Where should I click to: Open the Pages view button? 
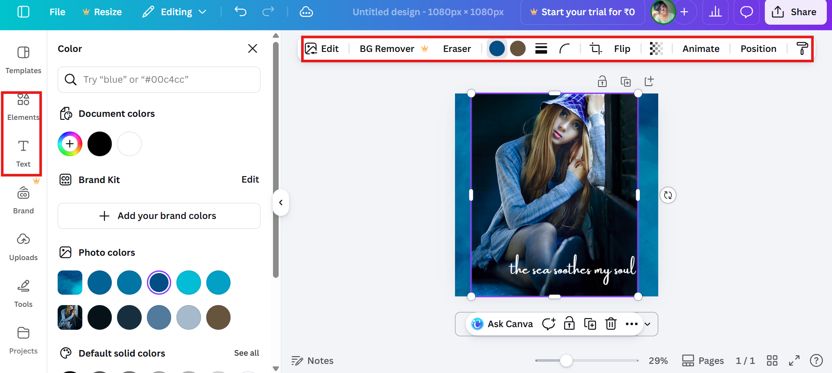coord(703,360)
